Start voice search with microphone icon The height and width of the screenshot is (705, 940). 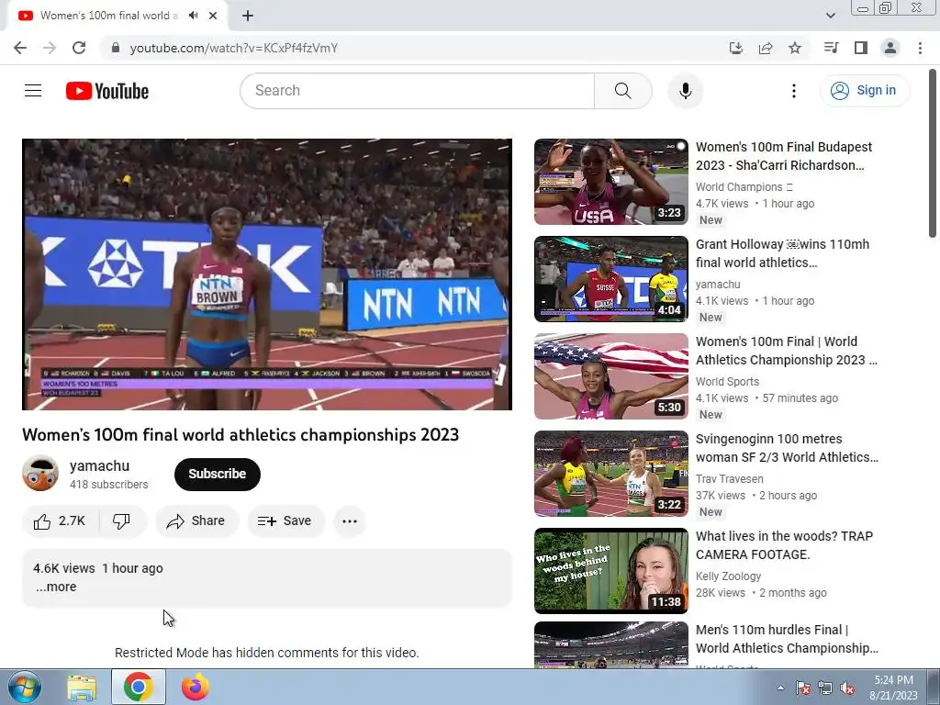pos(685,91)
